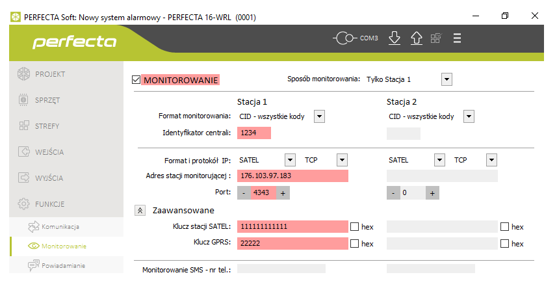This screenshot has height=290, width=557.
Task: Toggle hex for Stacja 1 Klucz GPRS
Action: tap(354, 243)
